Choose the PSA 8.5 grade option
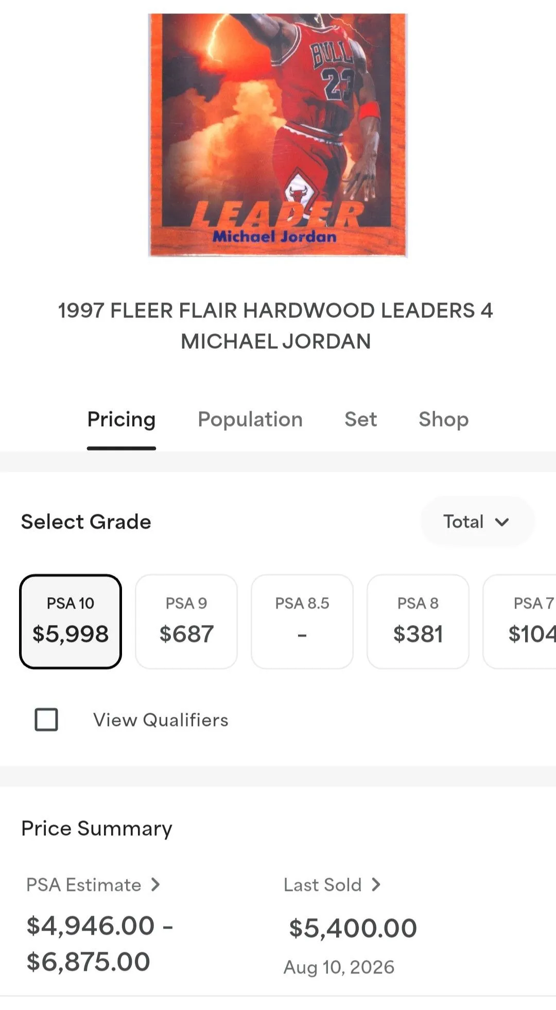 (302, 621)
